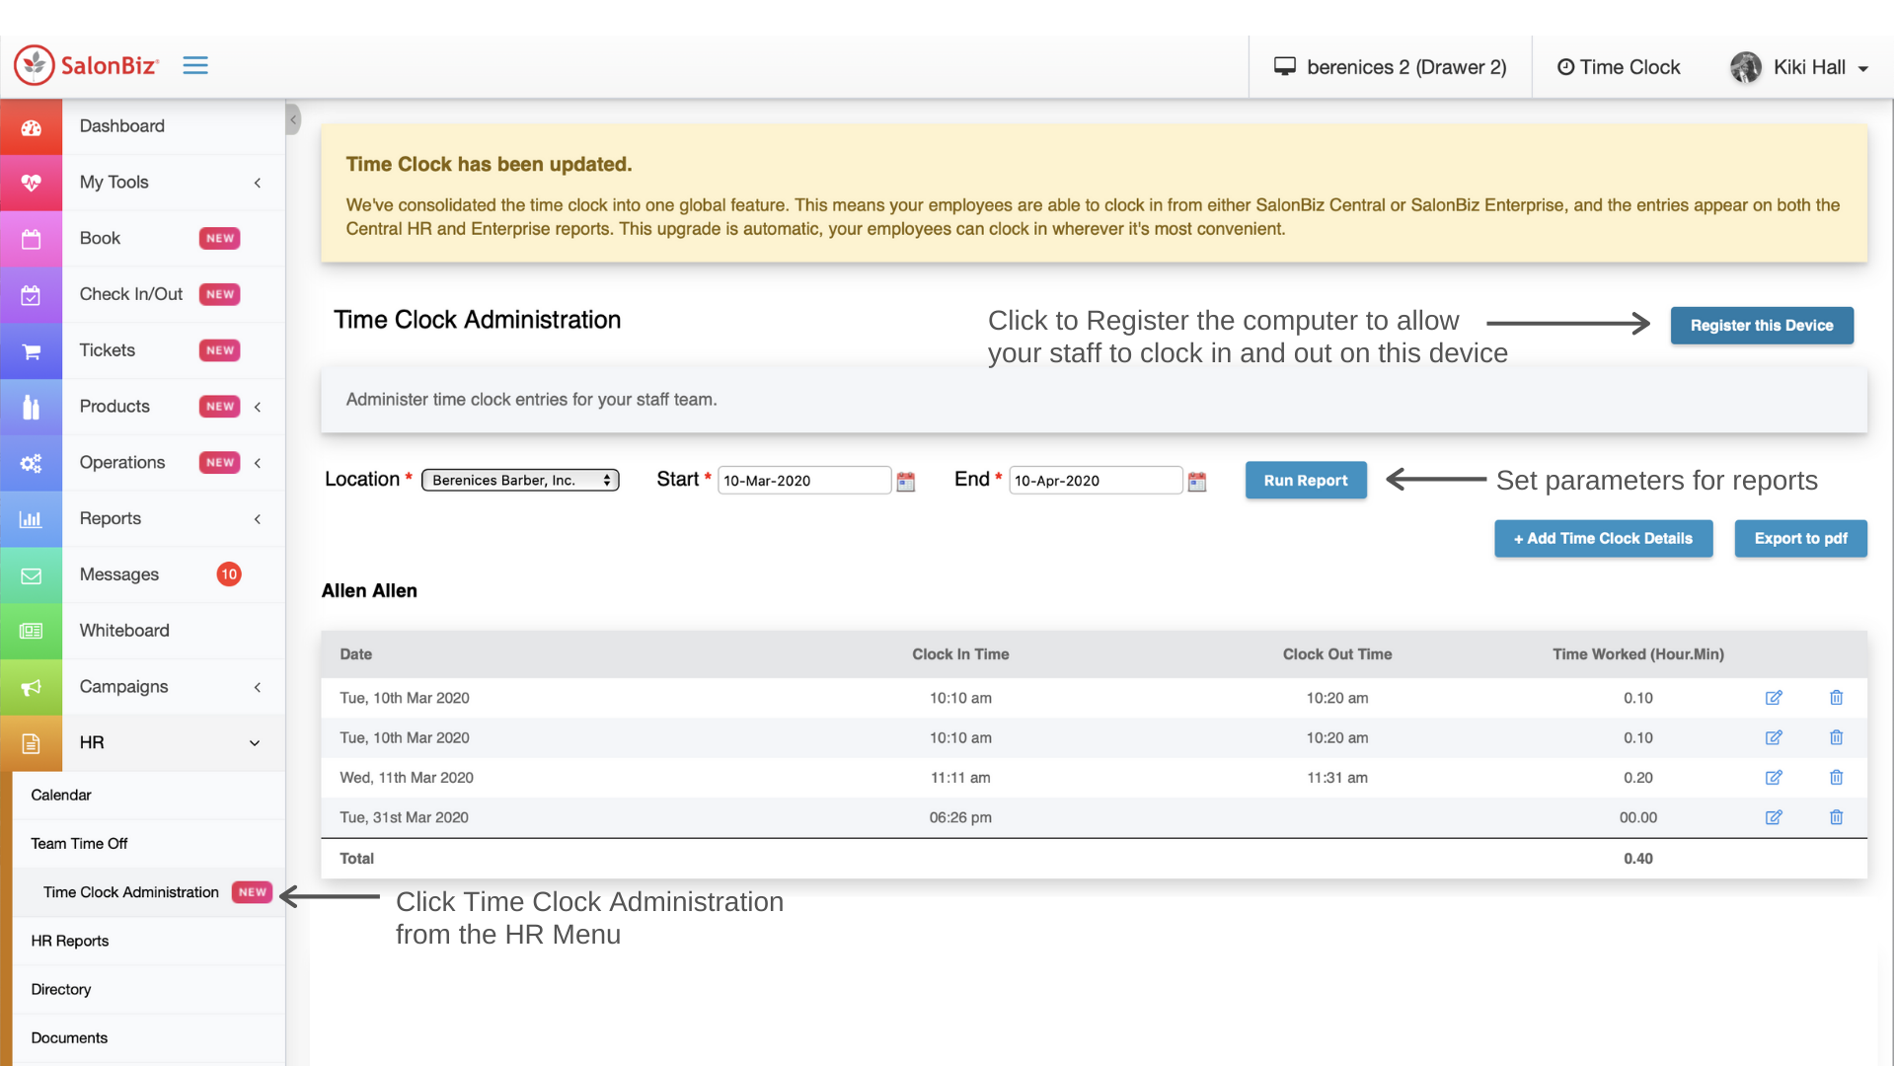This screenshot has width=1895, height=1066.
Task: Open the Start date calendar picker icon
Action: (x=905, y=481)
